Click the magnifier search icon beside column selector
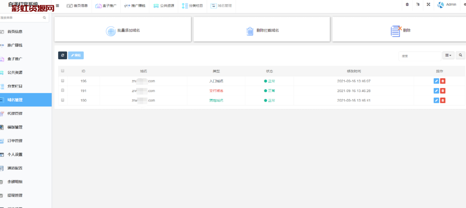 [460, 55]
